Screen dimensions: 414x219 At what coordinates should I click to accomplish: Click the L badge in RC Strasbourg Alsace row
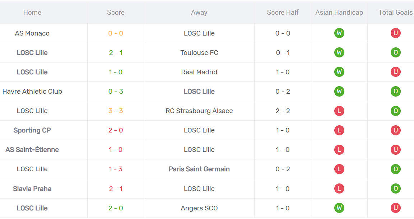pyautogui.click(x=339, y=111)
